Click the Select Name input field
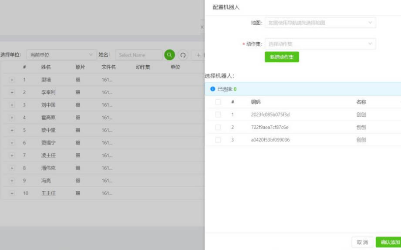Viewport: 401px width, 250px height. pos(138,55)
